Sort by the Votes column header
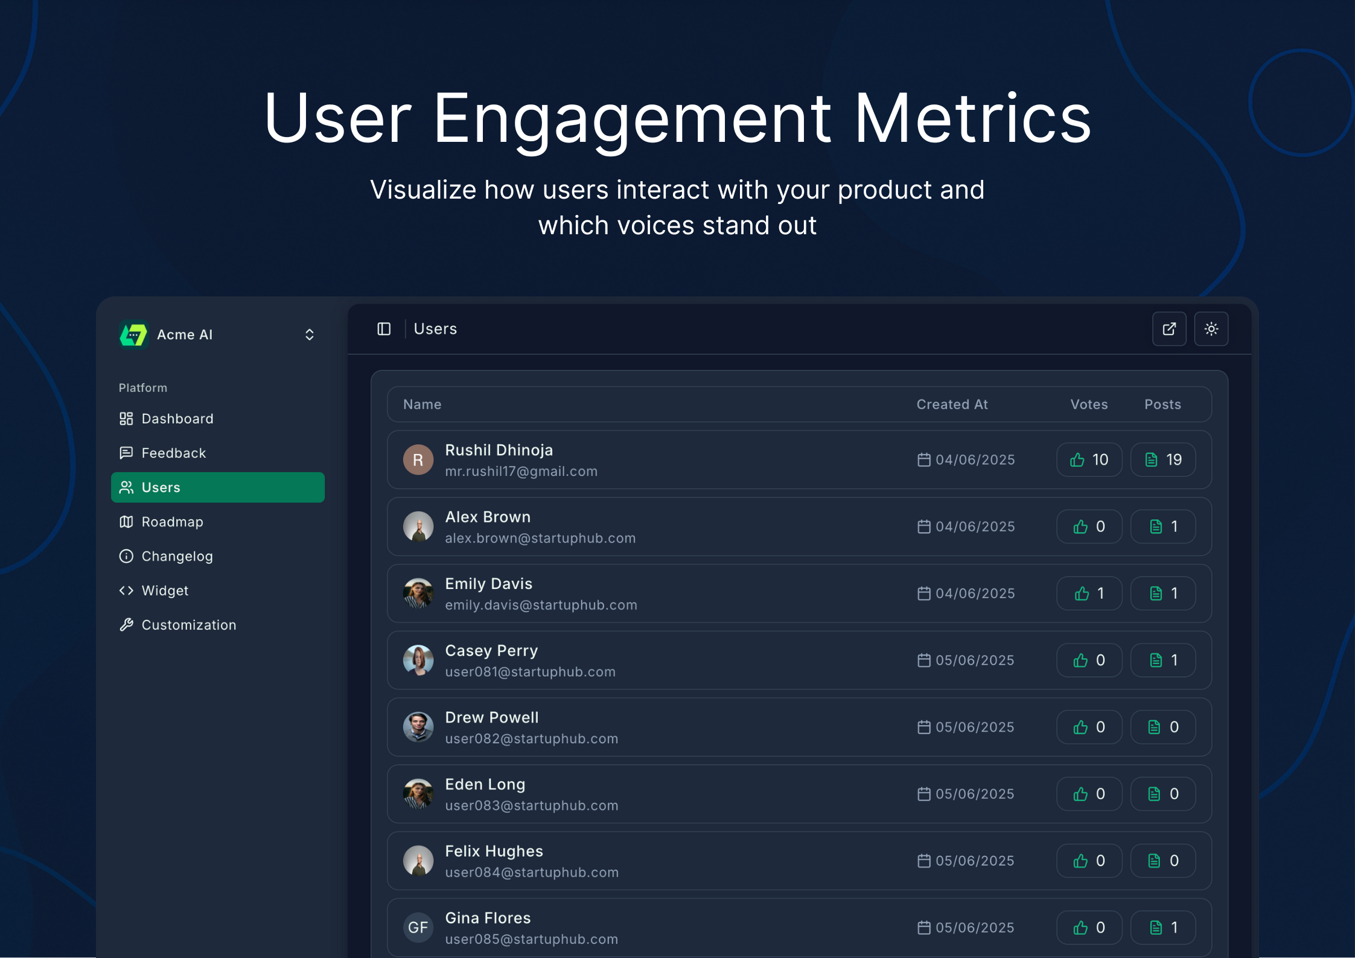The width and height of the screenshot is (1355, 958). click(1088, 405)
